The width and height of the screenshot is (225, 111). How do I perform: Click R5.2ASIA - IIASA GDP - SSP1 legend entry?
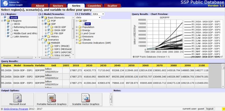coord(202,22)
